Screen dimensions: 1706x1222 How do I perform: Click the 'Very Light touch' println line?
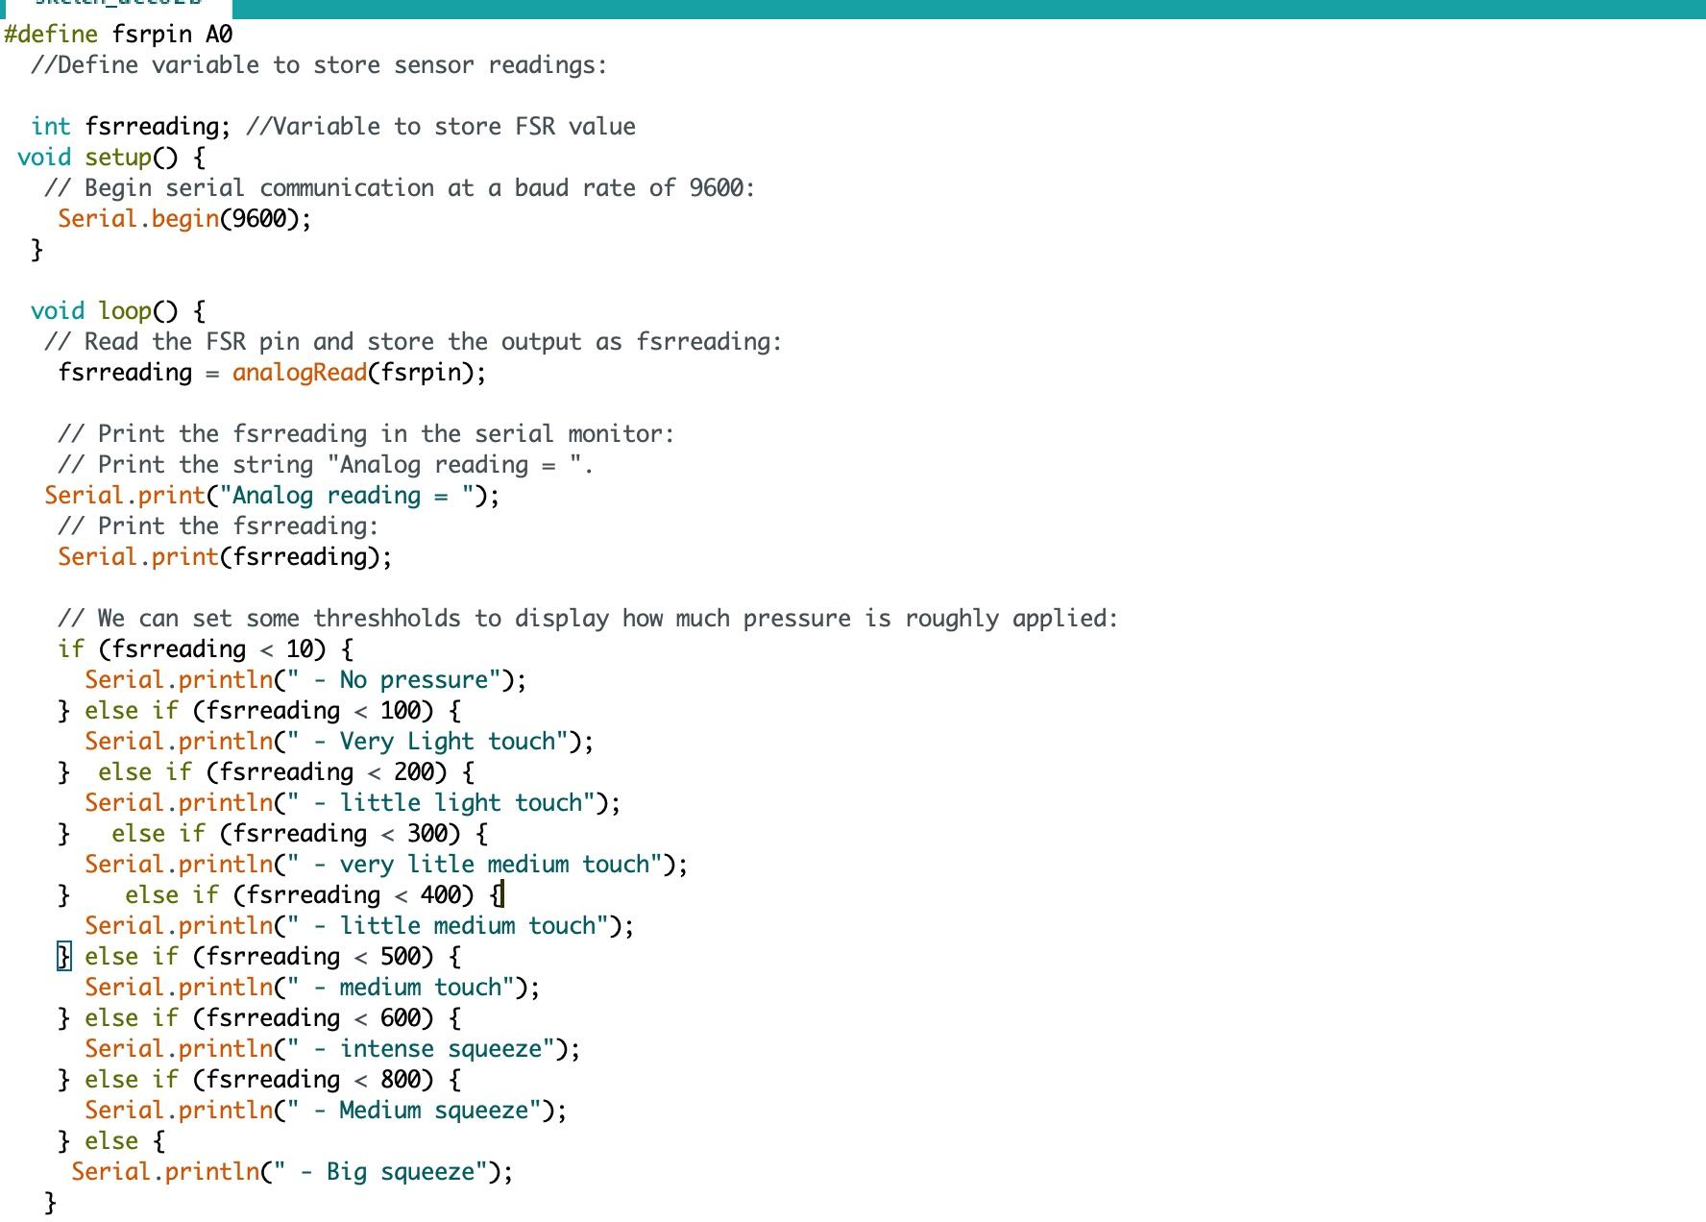(x=339, y=742)
